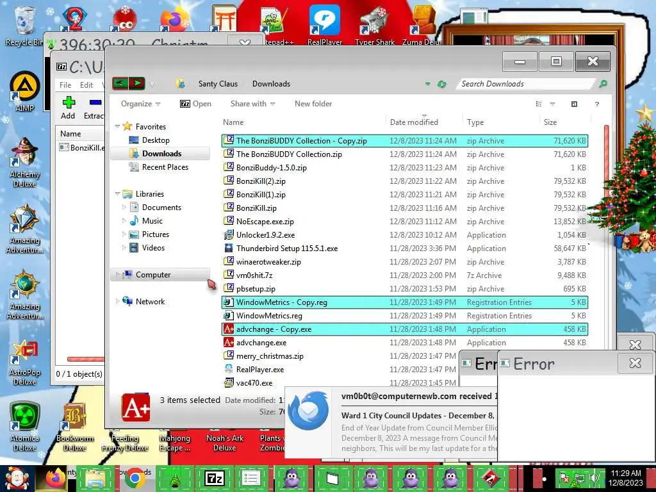Select Recent Places in Favorites
The image size is (656, 492).
tap(165, 167)
